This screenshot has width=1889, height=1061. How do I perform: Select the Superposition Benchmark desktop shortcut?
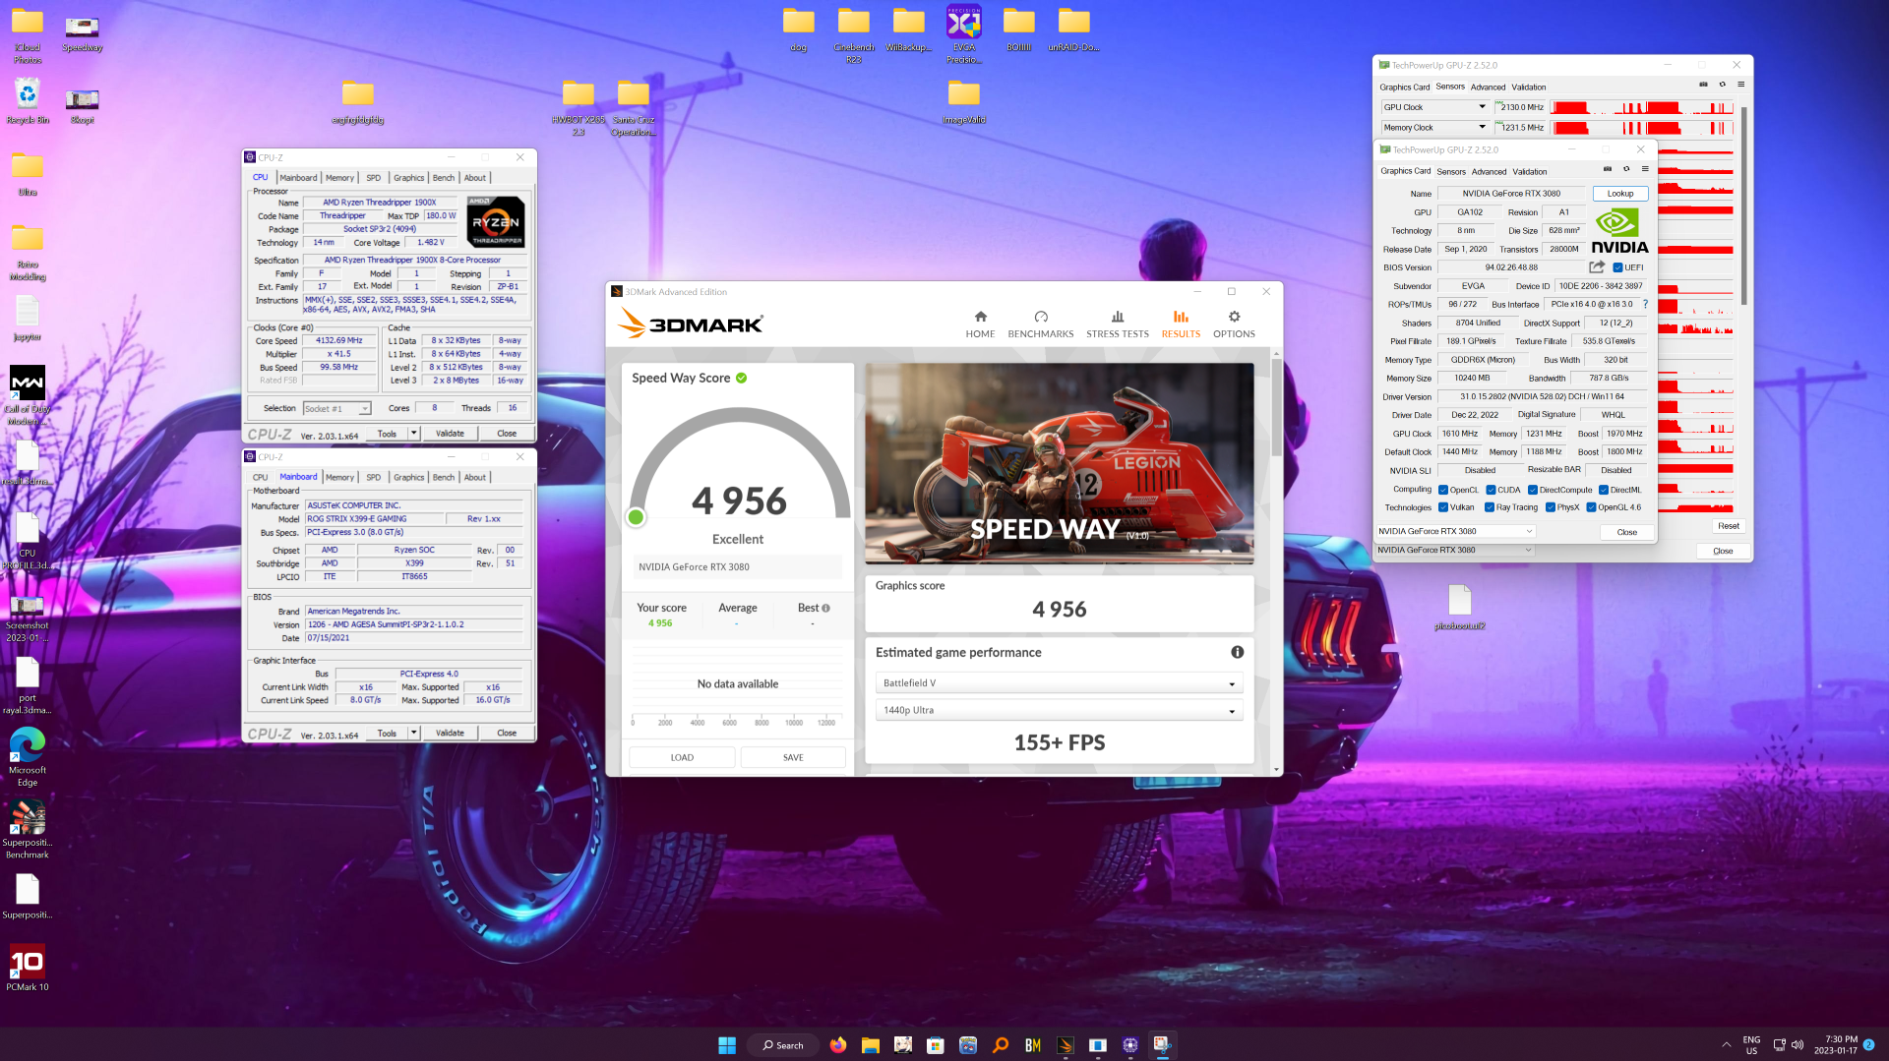pos(28,829)
